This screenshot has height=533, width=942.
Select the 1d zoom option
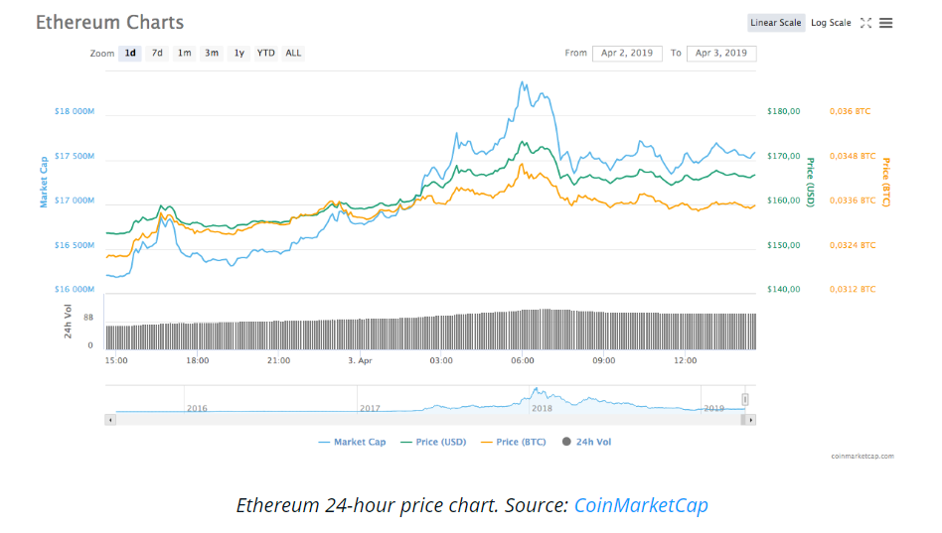130,54
